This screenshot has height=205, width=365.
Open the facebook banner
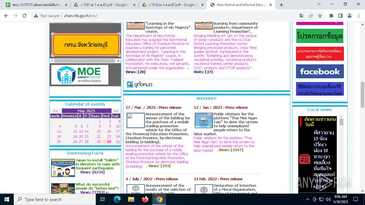320,71
